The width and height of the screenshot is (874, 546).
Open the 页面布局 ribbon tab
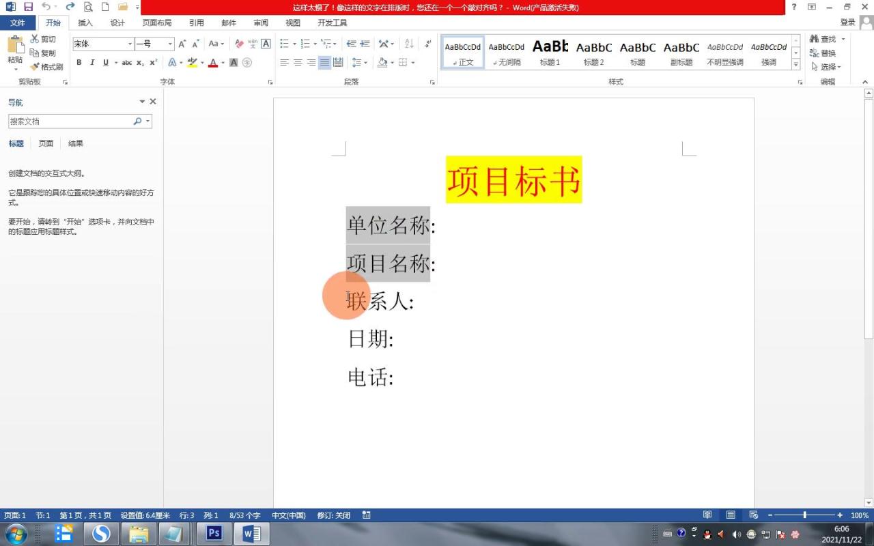point(156,23)
